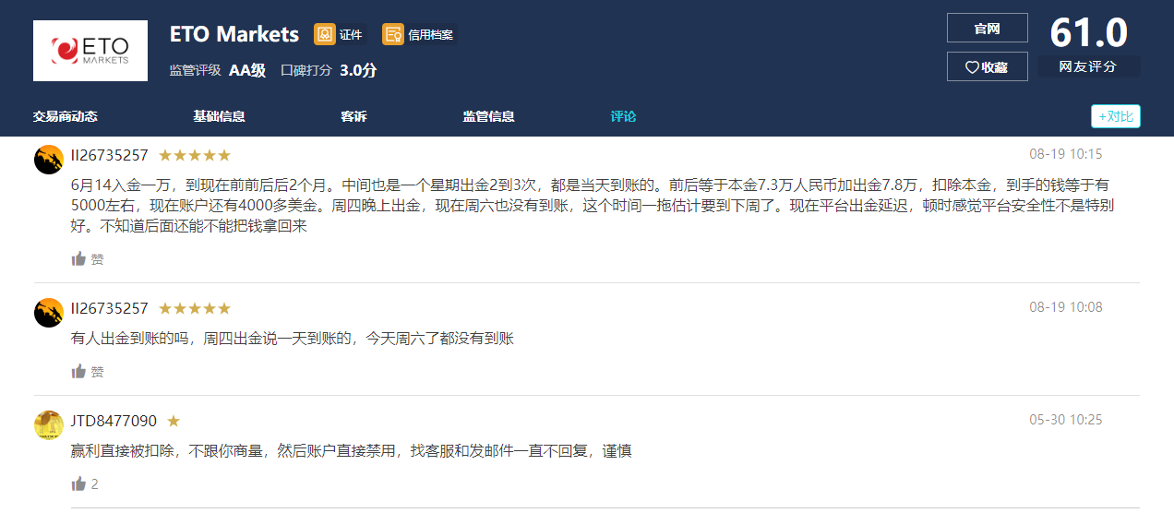
Task: Like JTD8477090's review with 2 likes
Action: 79,483
